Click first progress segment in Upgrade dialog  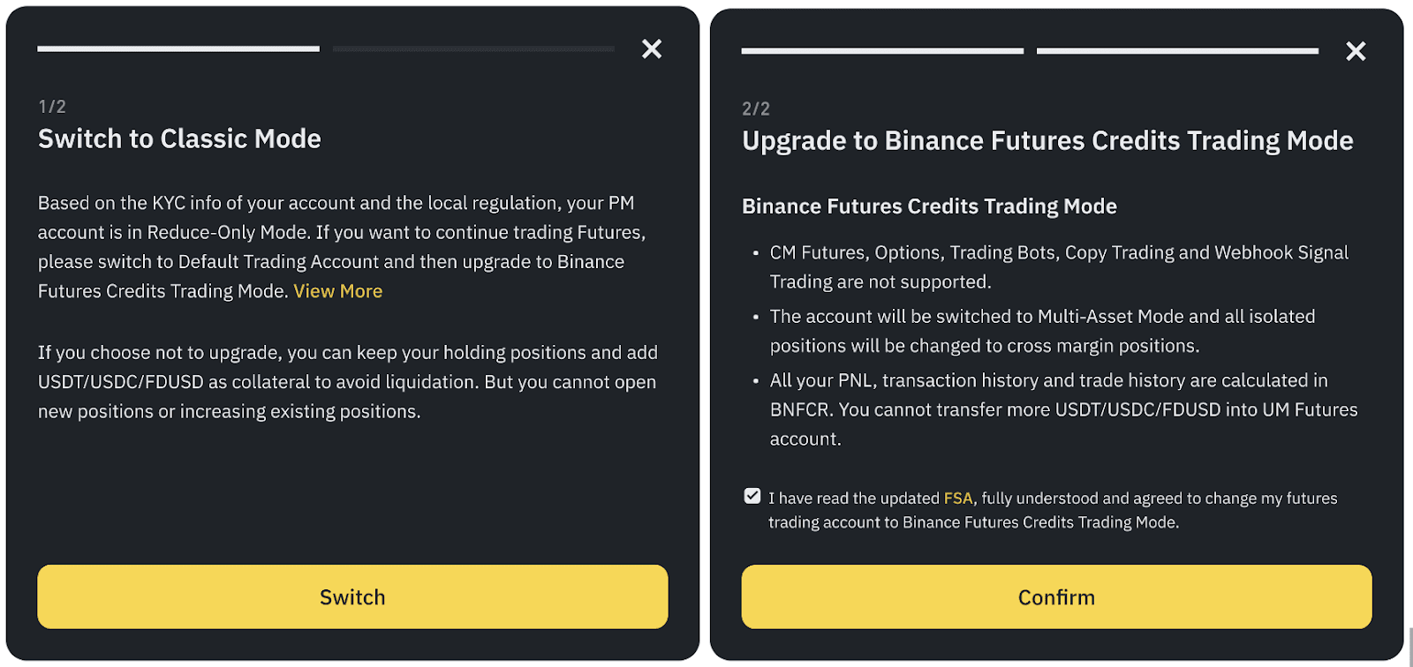point(882,51)
